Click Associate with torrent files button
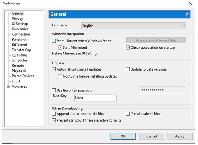198x145 pixels. tap(156, 40)
